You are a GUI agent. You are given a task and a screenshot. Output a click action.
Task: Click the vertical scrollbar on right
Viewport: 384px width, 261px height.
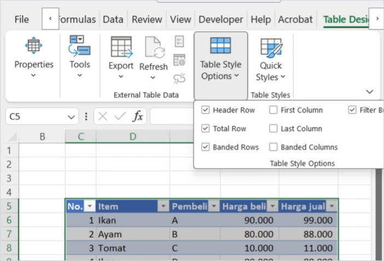[379, 213]
